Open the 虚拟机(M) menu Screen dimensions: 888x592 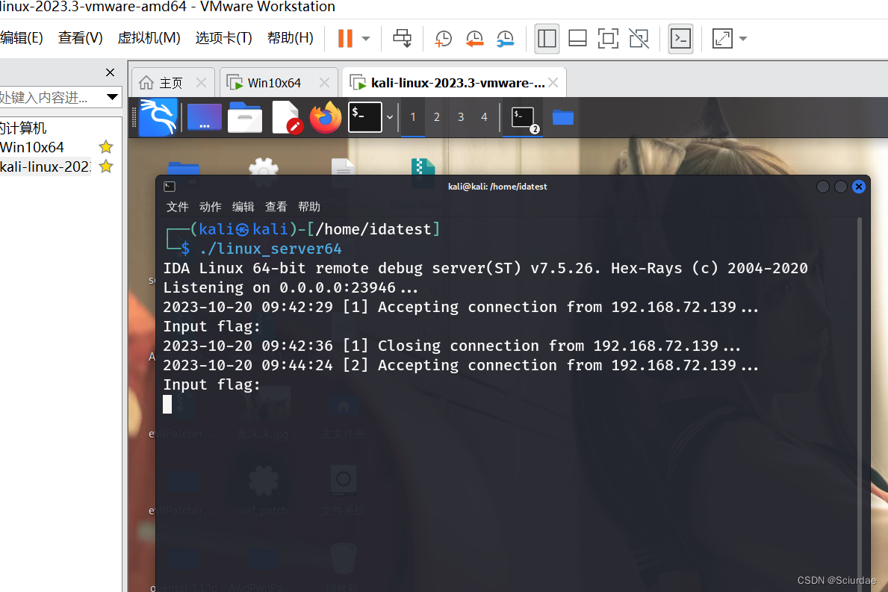149,37
